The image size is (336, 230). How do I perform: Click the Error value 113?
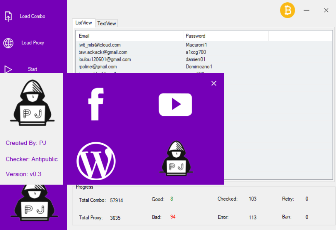tap(253, 217)
